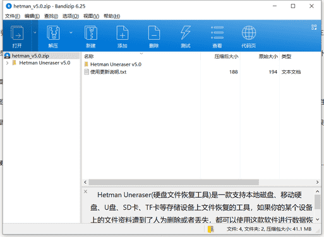This screenshot has height=237, width=324.
Task: Click the zip icon beside hetman_v5.0.zip in the tree
Action: (x=8, y=56)
